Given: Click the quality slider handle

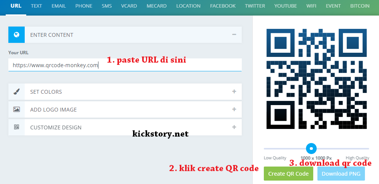Looking at the screenshot, I should tap(311, 149).
